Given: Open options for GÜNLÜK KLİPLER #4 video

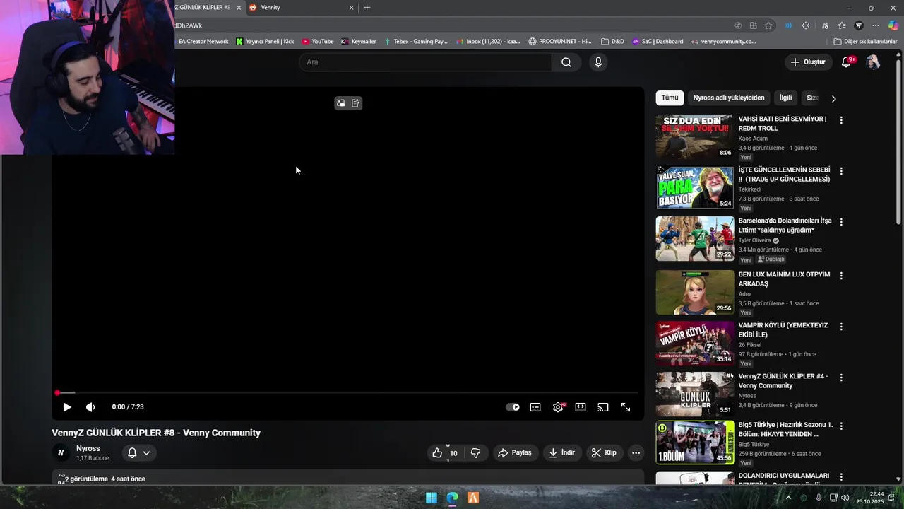Looking at the screenshot, I should click(841, 378).
